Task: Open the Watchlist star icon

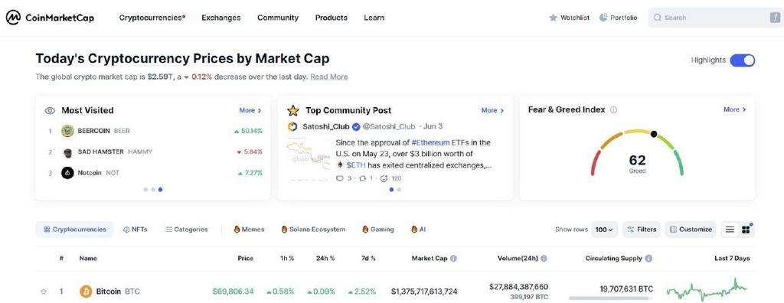Action: pos(553,18)
